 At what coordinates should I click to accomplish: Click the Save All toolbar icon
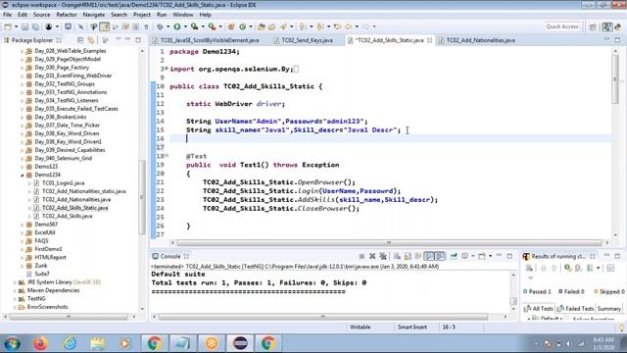click(35, 26)
